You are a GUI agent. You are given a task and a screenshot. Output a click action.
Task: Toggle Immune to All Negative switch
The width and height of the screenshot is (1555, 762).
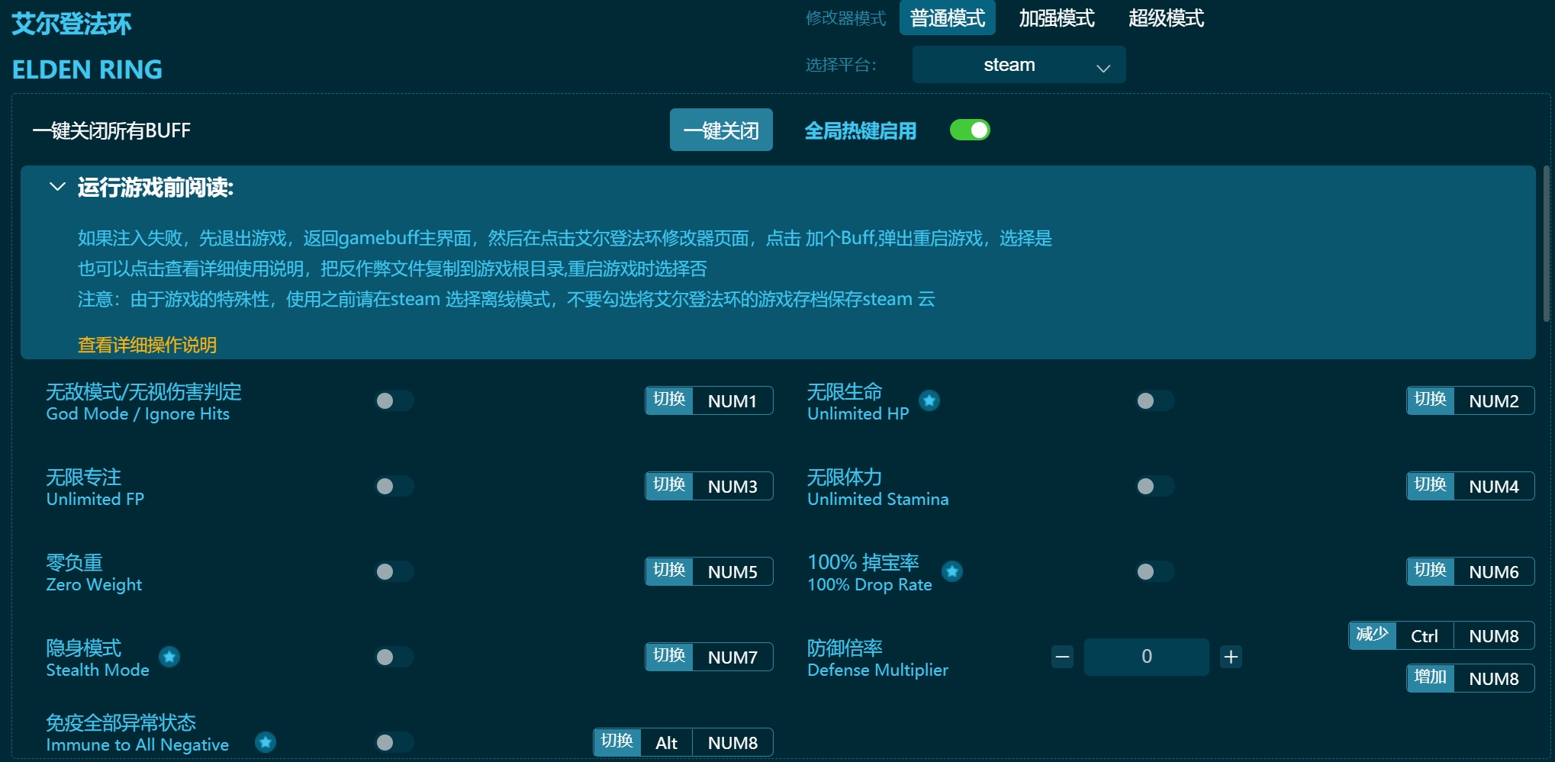[x=394, y=742]
